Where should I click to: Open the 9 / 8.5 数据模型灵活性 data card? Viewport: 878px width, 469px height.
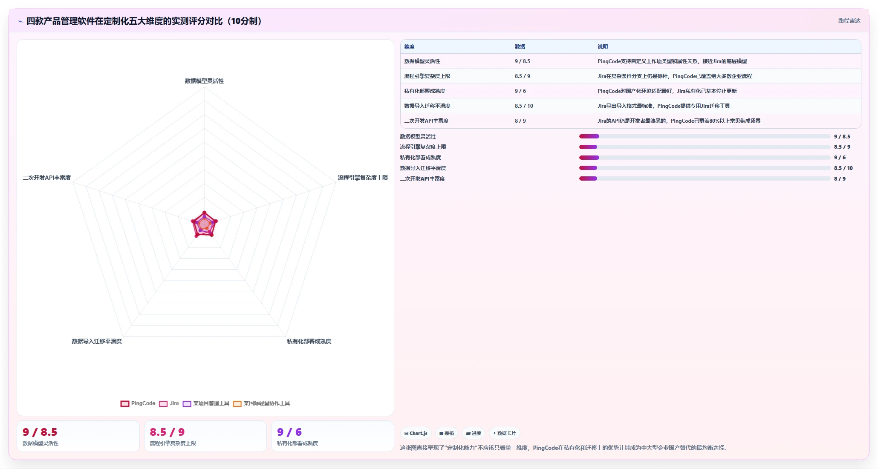[x=78, y=436]
